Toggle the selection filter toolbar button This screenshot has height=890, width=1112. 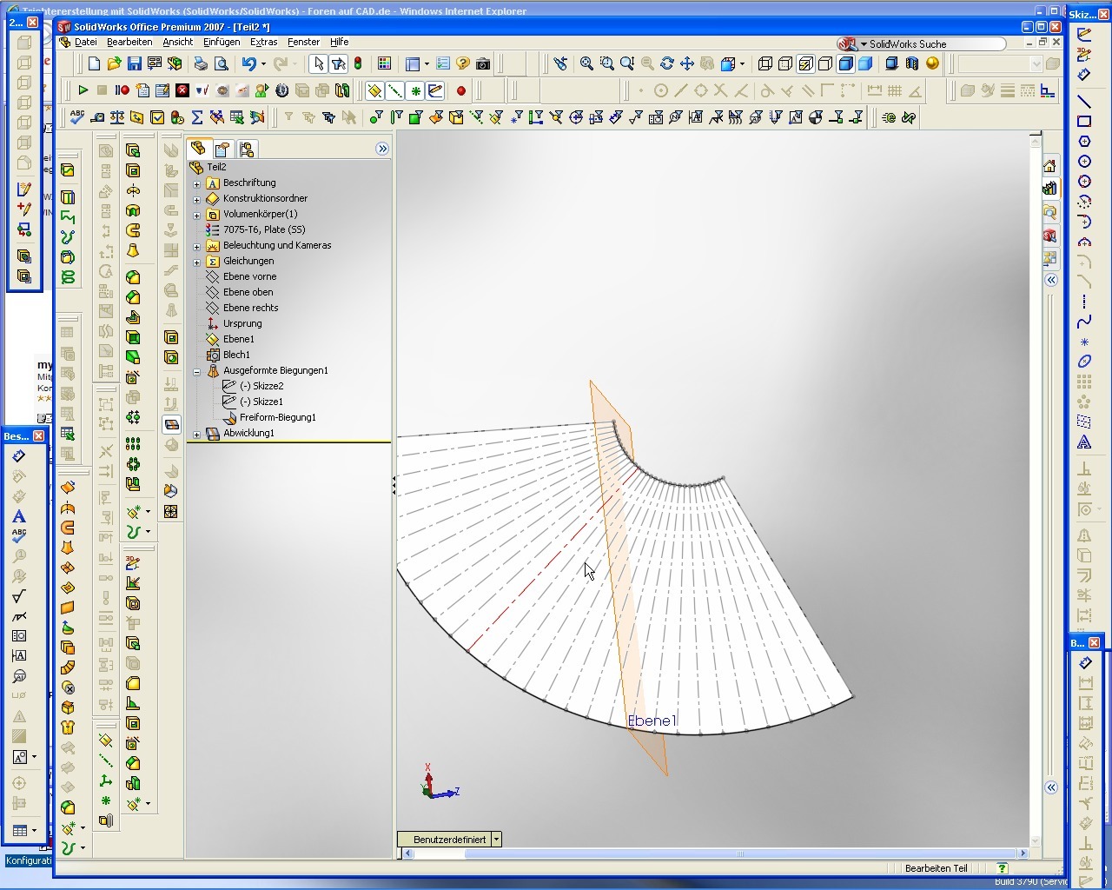[338, 63]
